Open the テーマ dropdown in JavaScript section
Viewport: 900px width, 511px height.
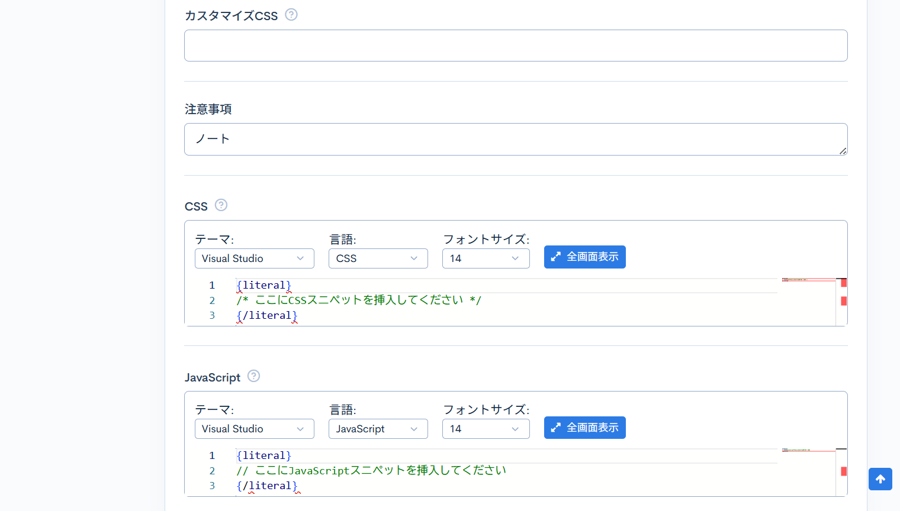click(x=254, y=429)
